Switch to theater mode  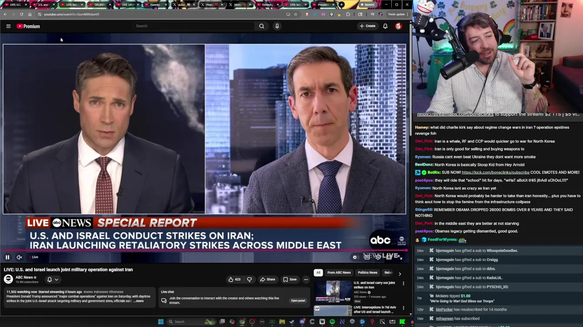point(389,257)
